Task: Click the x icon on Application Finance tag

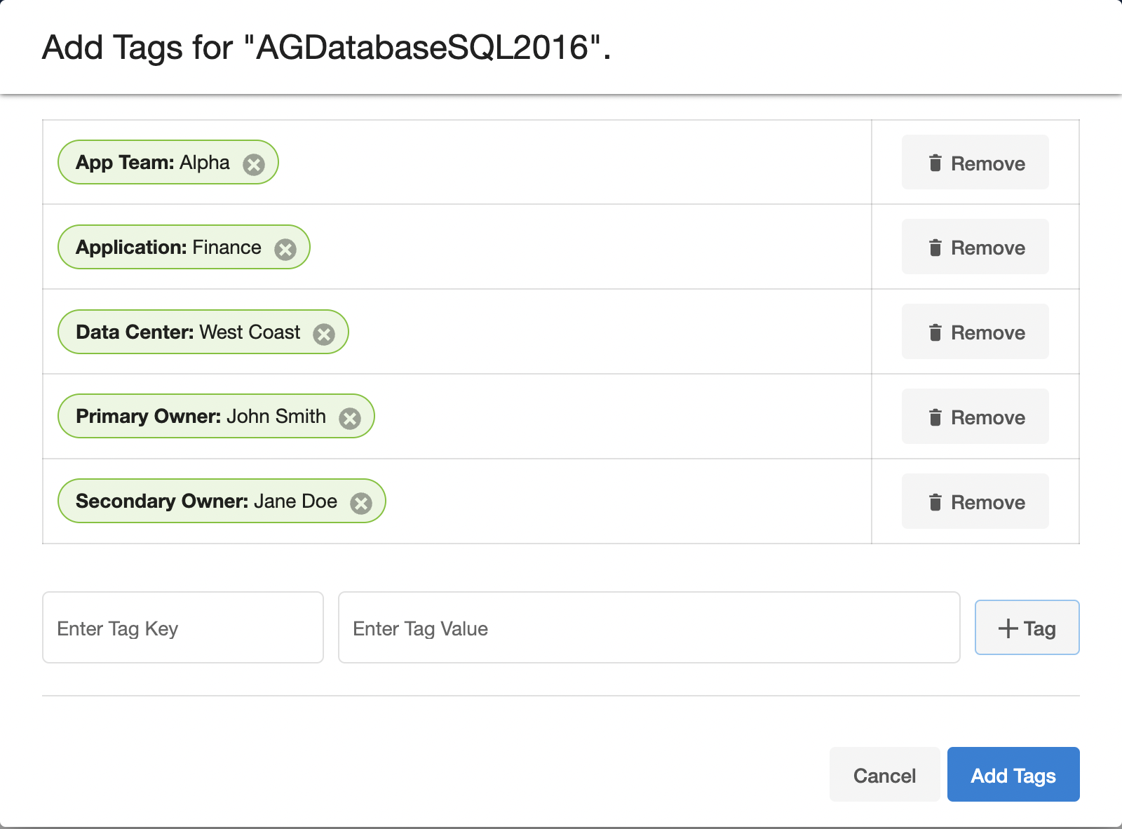Action: point(285,250)
